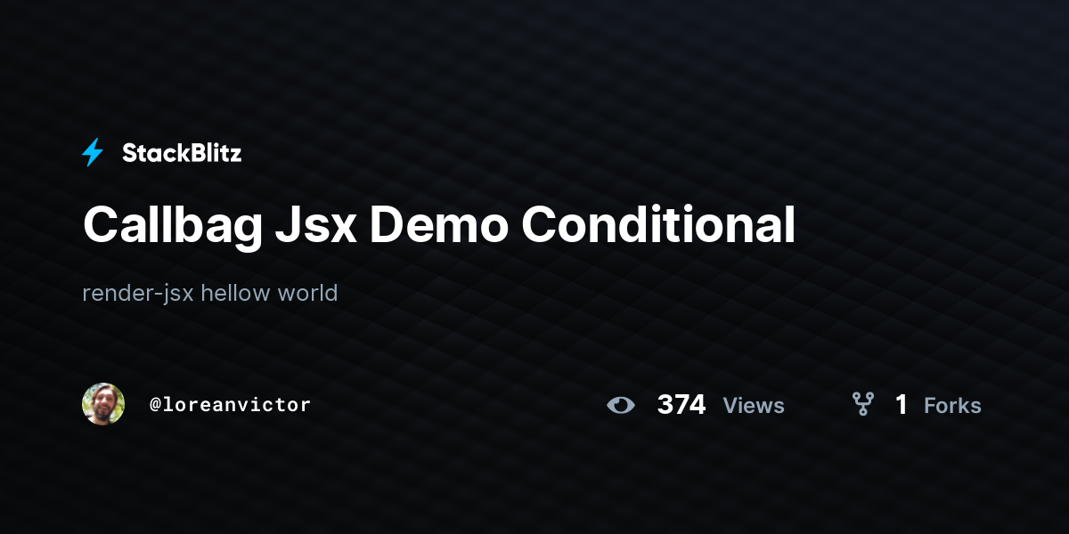Click the @ symbol before loreanvictor
This screenshot has width=1069, height=534.
pyautogui.click(x=155, y=405)
